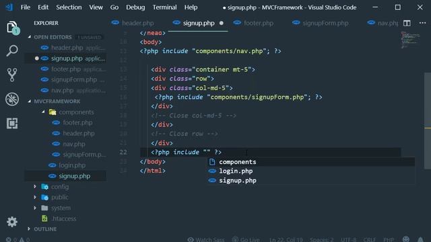The image size is (431, 242).
Task: Open the File menu
Action: [x=26, y=7]
